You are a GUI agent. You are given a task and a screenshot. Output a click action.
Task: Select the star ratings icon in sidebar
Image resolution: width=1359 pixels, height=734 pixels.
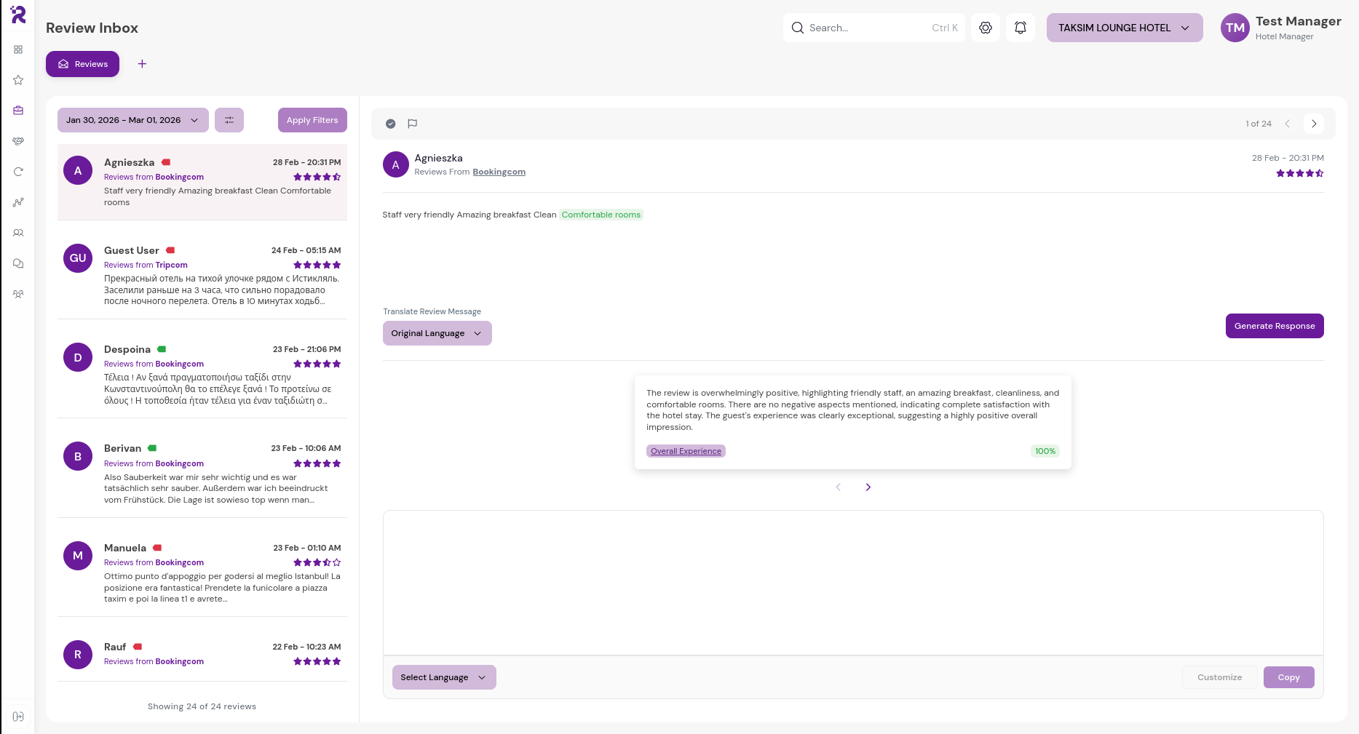[19, 80]
